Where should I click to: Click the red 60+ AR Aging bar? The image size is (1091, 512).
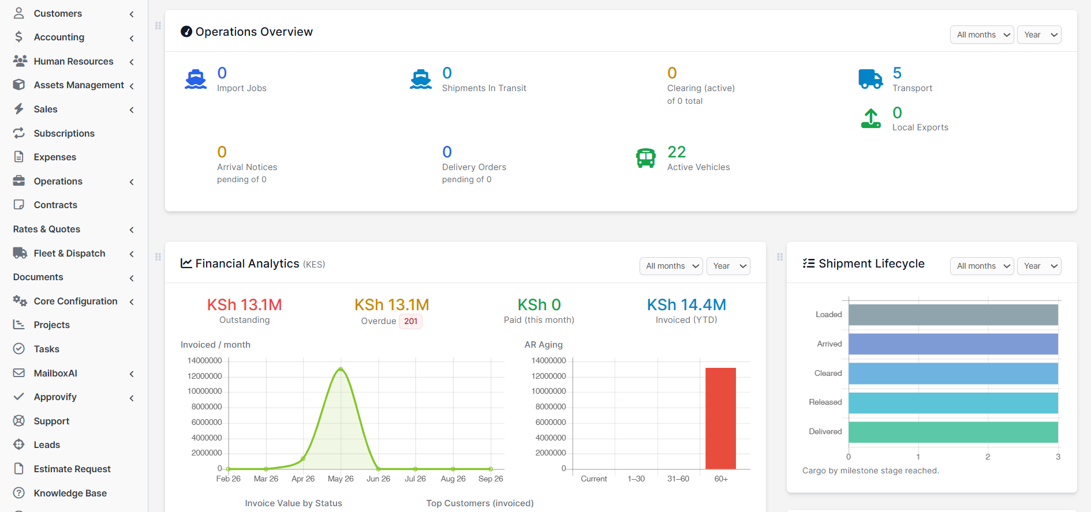point(720,419)
